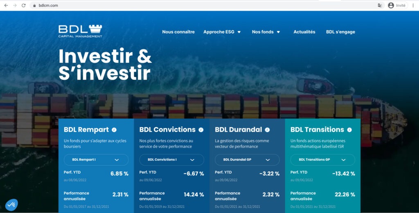The image size is (419, 213).
Task: Click the BDL Capital Management logo
Action: click(80, 31)
